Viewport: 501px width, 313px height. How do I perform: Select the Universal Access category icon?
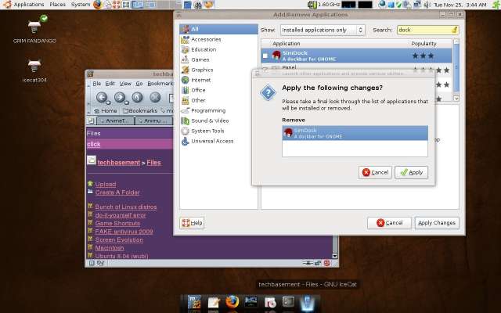click(x=186, y=141)
